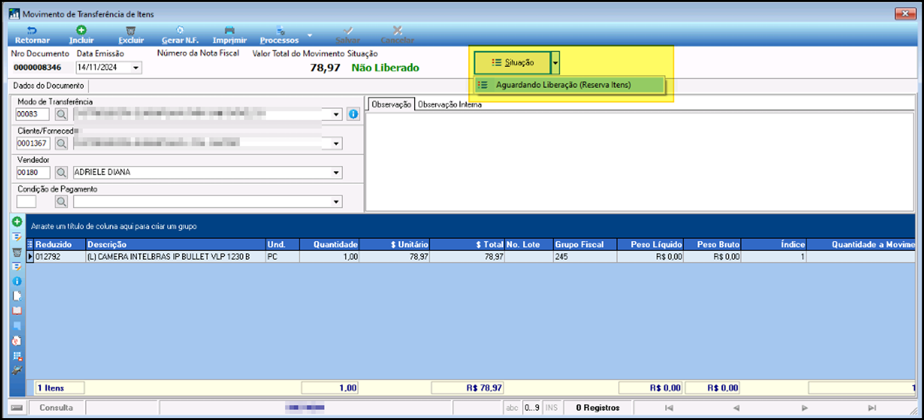
Task: Click the red book icon in the grid sidebar
Action: (17, 310)
